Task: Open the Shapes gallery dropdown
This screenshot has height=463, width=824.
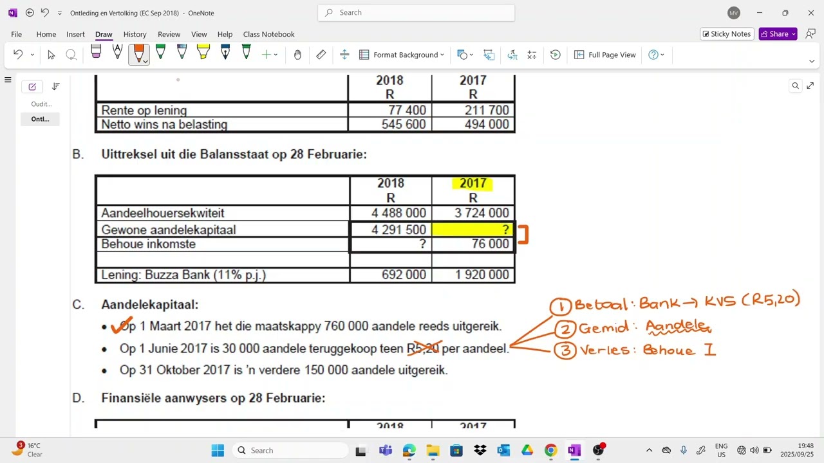Action: point(465,55)
